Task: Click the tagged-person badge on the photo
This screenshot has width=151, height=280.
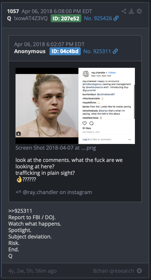Action: [x=19, y=134]
